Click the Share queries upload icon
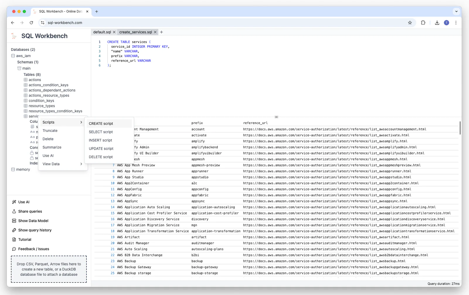469x295 pixels. 14,211
